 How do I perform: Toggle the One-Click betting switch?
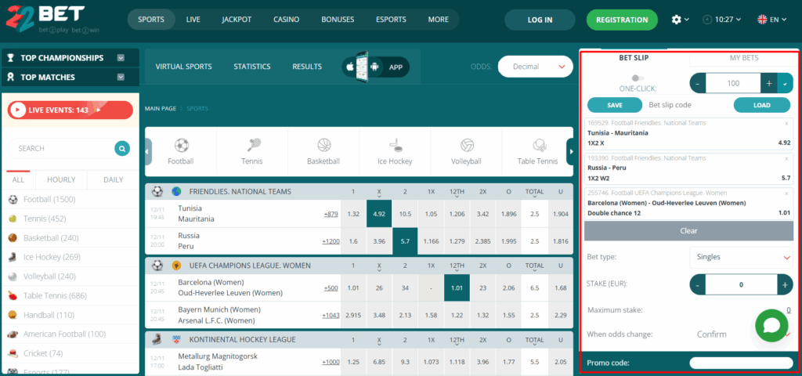click(x=638, y=78)
